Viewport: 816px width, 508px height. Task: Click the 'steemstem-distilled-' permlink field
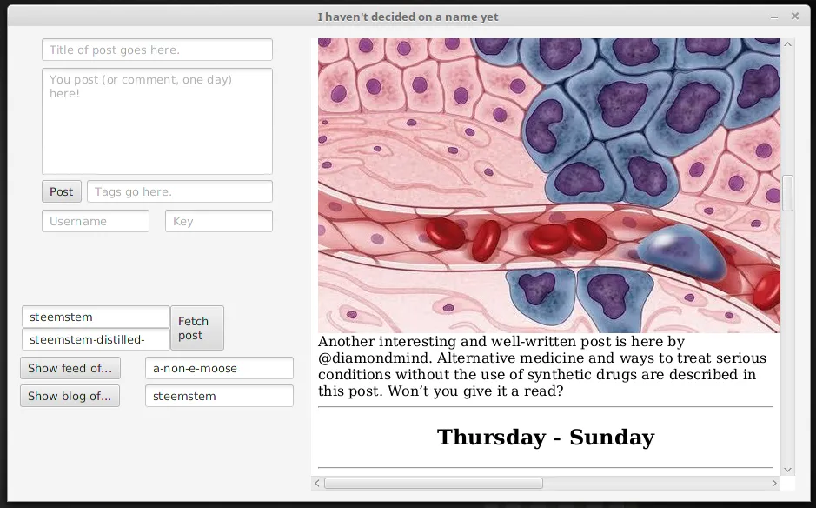pyautogui.click(x=96, y=339)
